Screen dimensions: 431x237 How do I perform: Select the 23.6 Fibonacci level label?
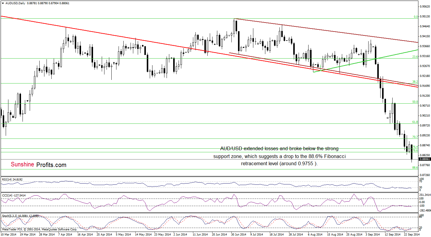click(x=415, y=56)
